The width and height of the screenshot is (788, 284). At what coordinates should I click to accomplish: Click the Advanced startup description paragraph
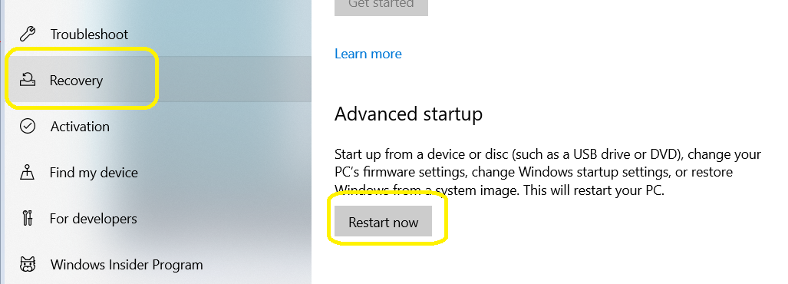point(548,173)
